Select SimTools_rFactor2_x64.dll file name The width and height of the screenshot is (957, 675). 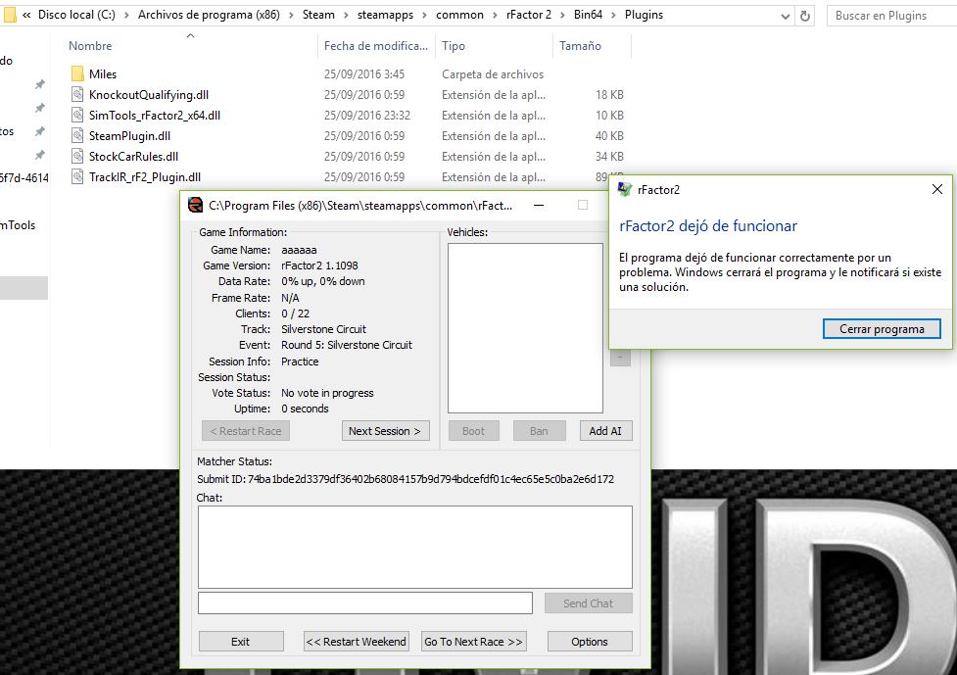coord(155,116)
